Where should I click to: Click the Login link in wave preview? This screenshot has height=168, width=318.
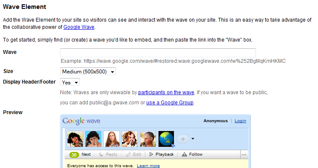(x=240, y=121)
